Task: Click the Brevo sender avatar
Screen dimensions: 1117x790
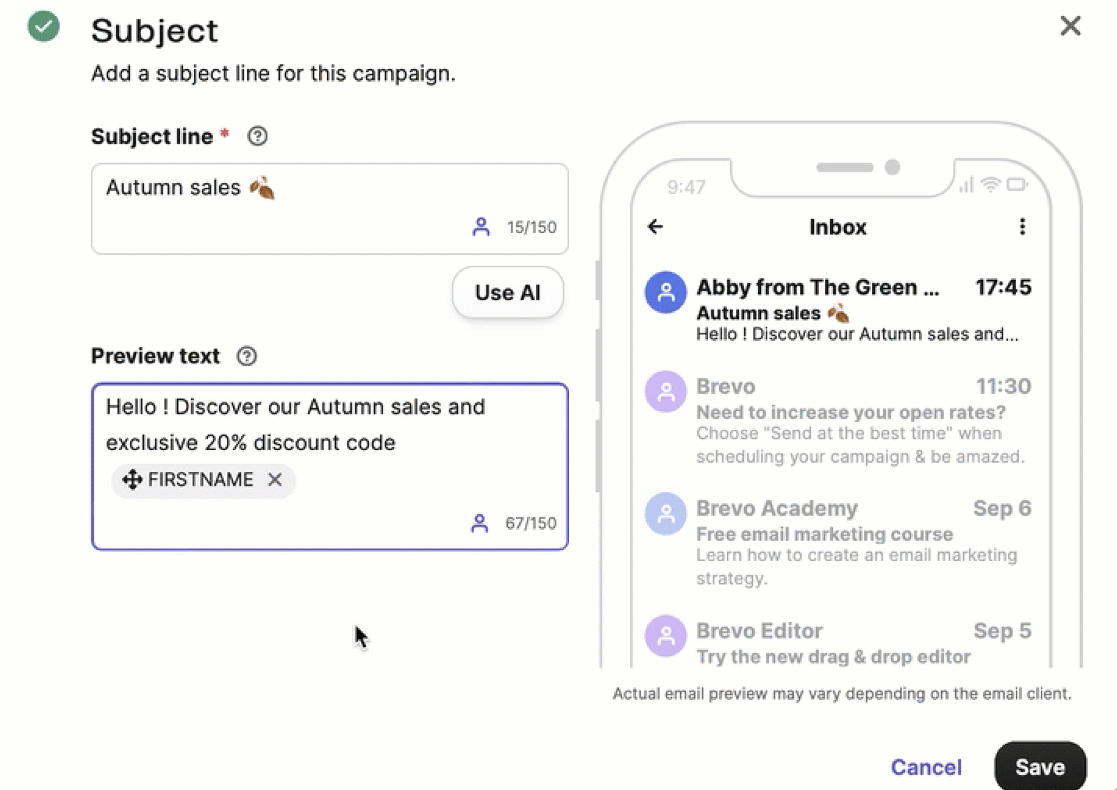Action: coord(665,392)
